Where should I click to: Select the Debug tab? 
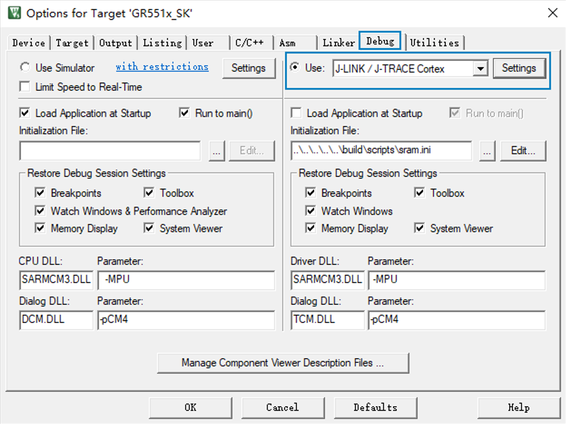(380, 41)
